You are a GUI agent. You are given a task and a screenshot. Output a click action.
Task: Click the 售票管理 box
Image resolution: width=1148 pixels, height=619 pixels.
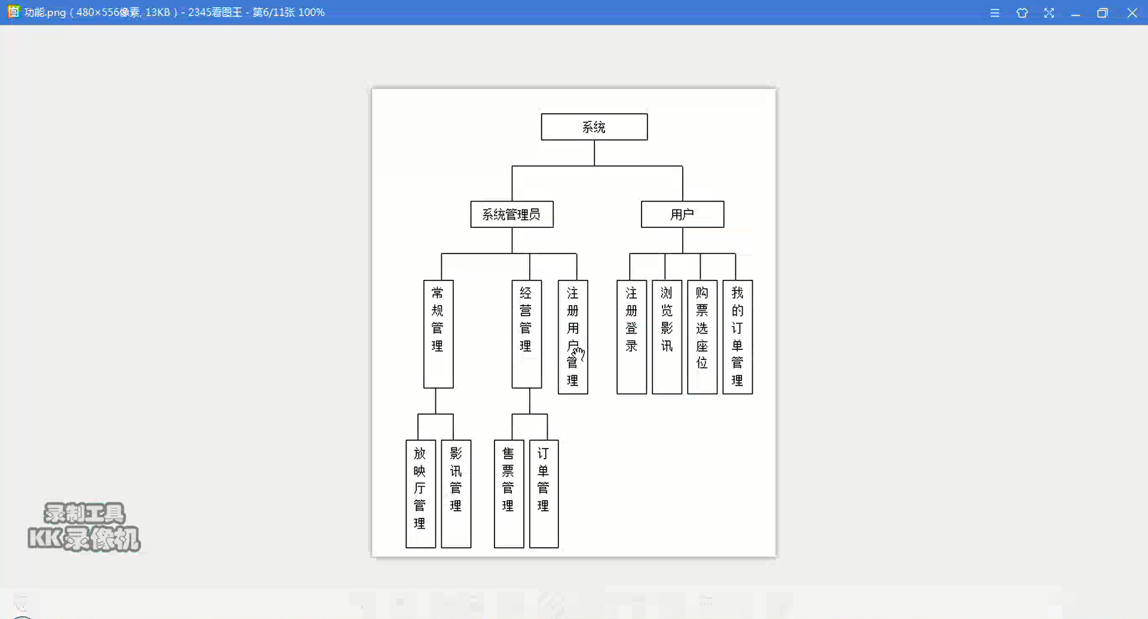pos(509,494)
